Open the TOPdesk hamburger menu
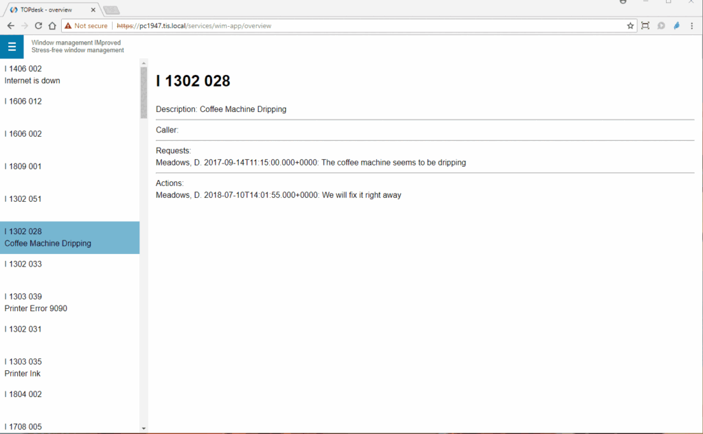 click(12, 47)
